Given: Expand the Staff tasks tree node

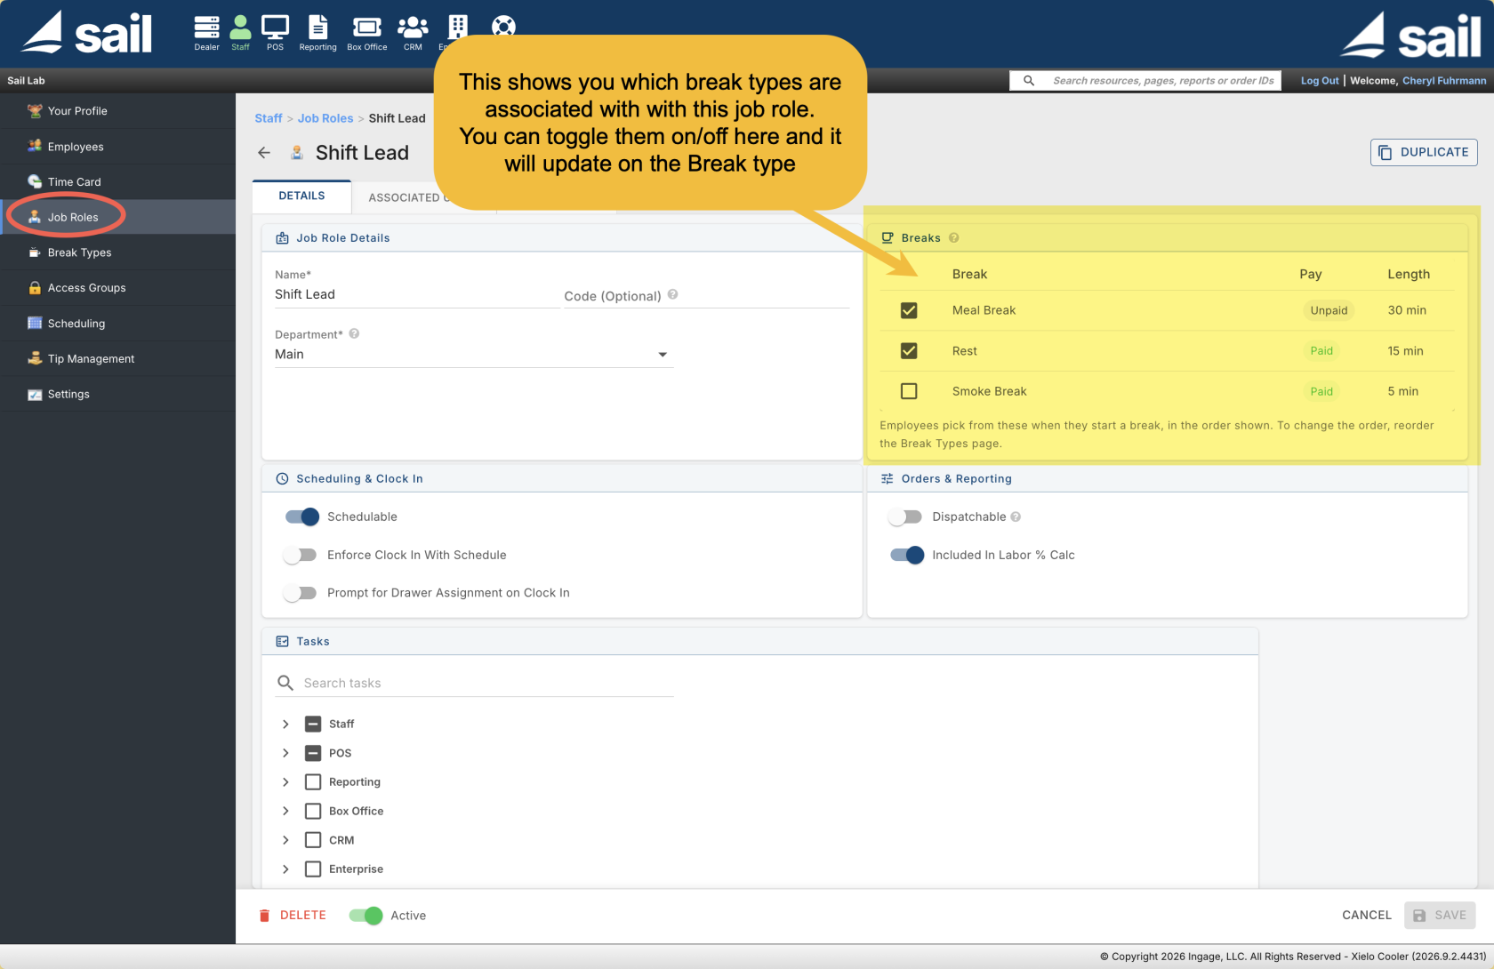Looking at the screenshot, I should coord(285,725).
